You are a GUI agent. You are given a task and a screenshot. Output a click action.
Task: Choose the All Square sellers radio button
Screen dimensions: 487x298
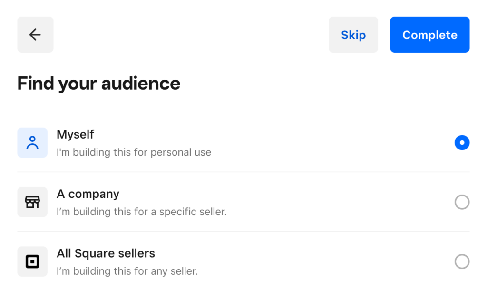coord(462,262)
